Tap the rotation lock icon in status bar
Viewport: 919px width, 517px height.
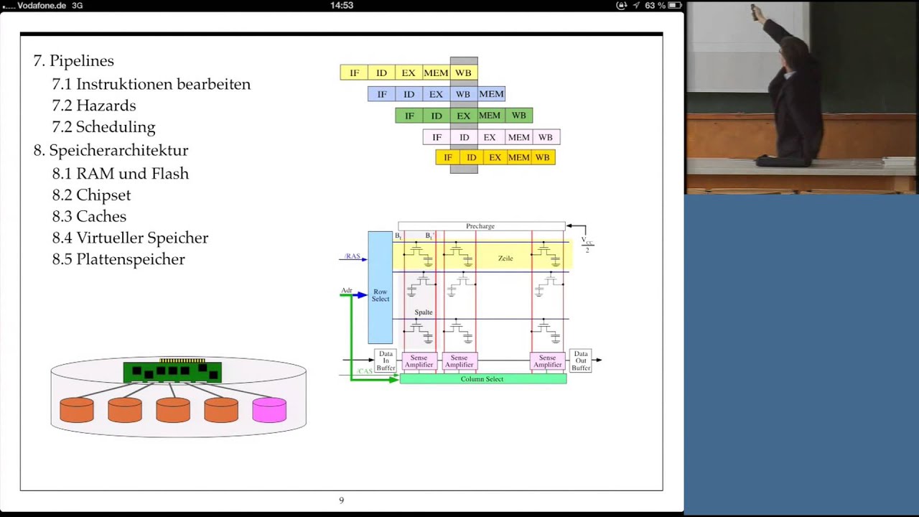622,5
